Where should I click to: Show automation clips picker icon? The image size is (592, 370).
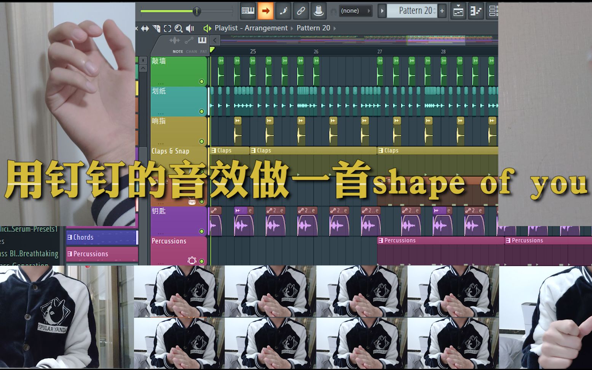pyautogui.click(x=189, y=40)
